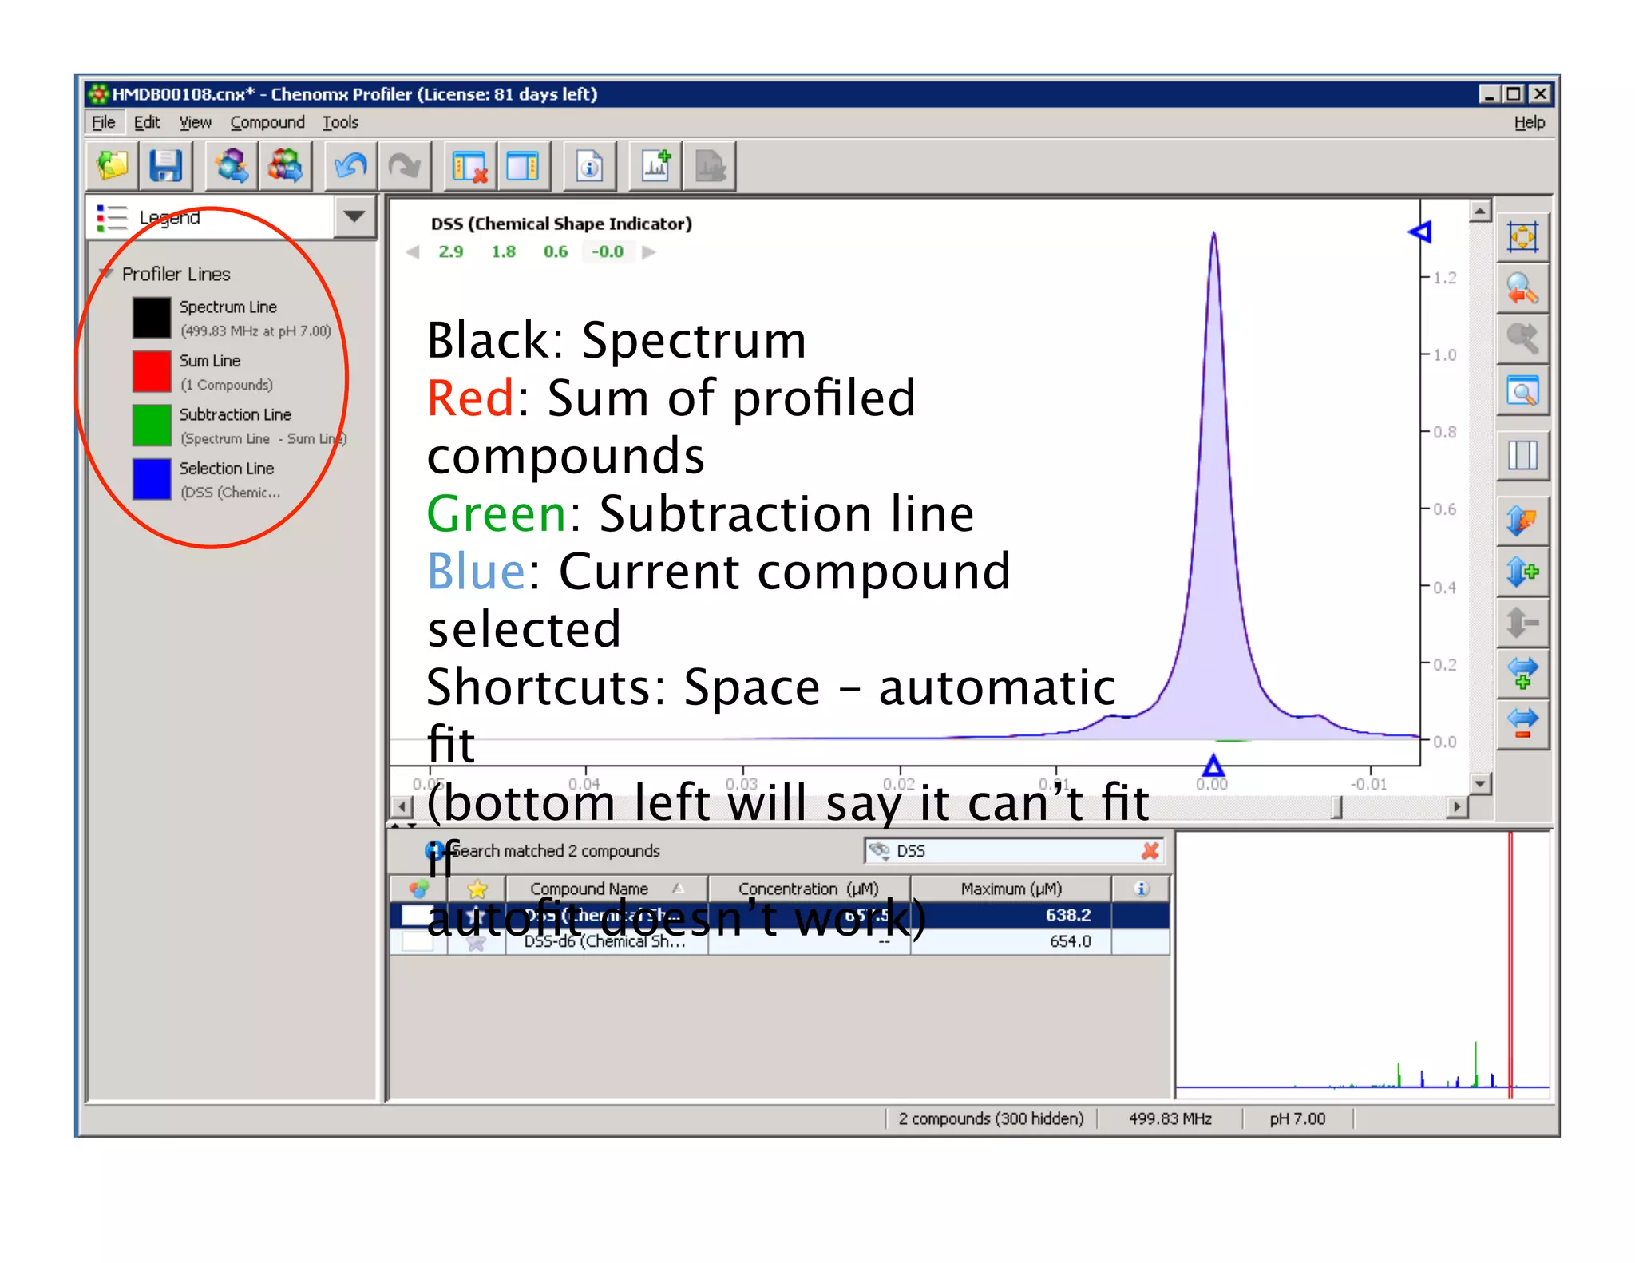Viewport: 1635px width, 1263px height.
Task: Open the DSS search filter icon dropdown
Action: (880, 851)
